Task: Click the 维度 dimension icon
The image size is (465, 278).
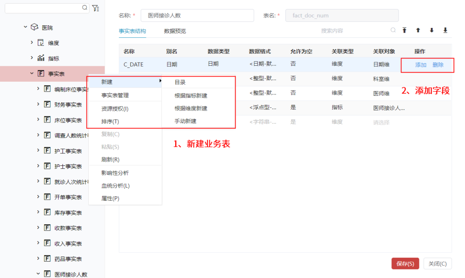Action: [40, 43]
